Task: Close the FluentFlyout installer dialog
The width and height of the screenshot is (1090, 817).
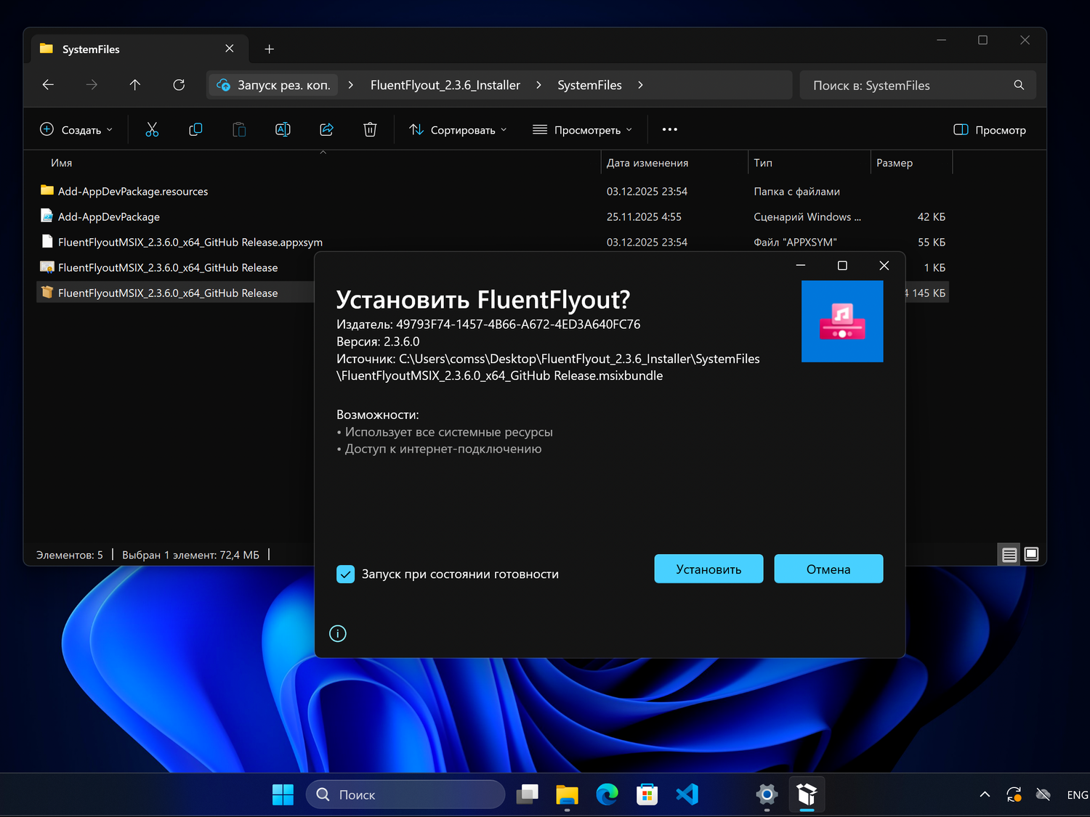Action: [x=884, y=266]
